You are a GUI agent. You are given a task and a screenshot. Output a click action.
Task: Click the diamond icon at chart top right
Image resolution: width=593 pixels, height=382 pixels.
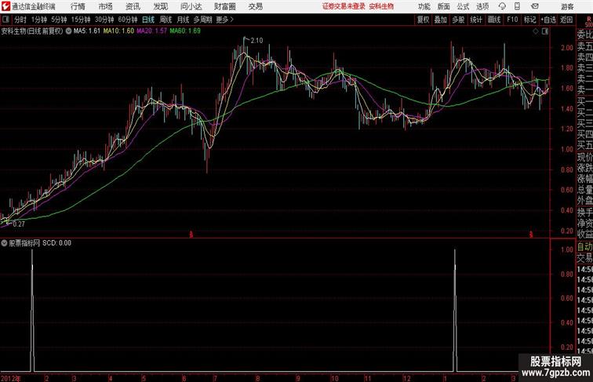click(536, 31)
